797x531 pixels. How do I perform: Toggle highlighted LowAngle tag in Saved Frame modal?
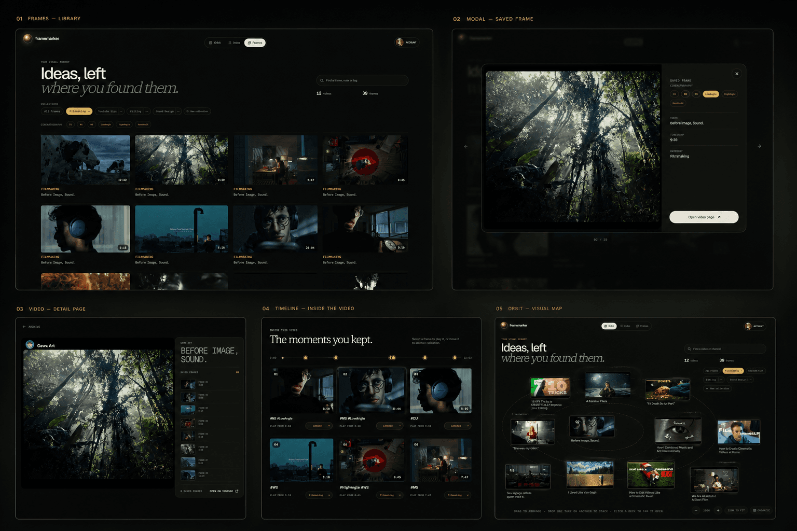pyautogui.click(x=711, y=94)
